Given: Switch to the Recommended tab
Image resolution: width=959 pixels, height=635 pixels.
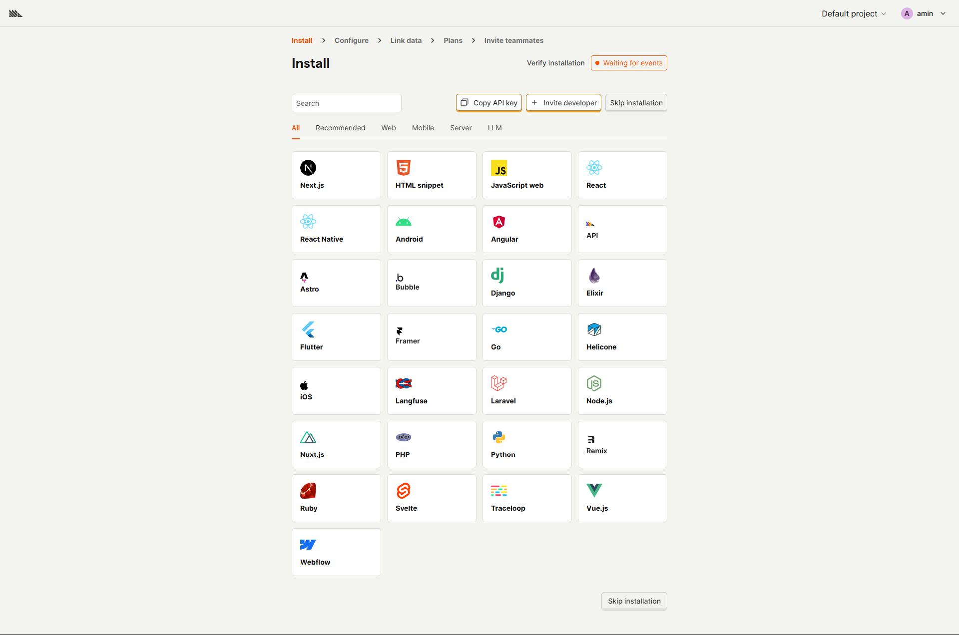Looking at the screenshot, I should (x=340, y=128).
